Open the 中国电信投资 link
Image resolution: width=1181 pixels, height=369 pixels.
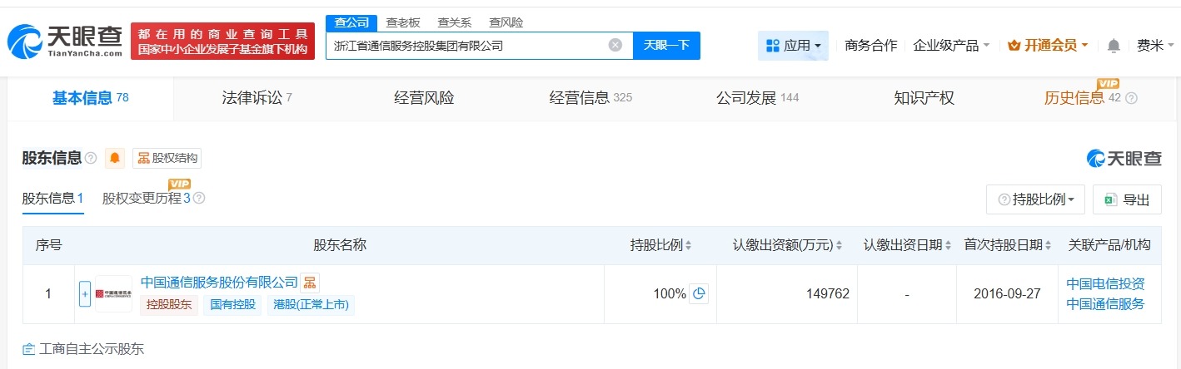(x=1106, y=283)
